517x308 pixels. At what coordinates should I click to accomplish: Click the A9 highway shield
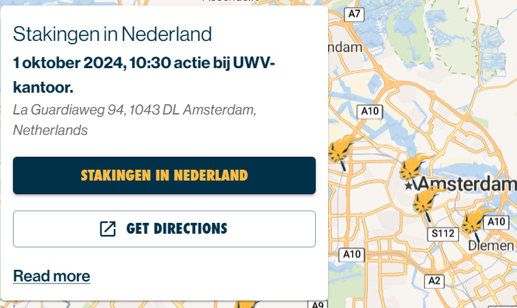coord(318,305)
